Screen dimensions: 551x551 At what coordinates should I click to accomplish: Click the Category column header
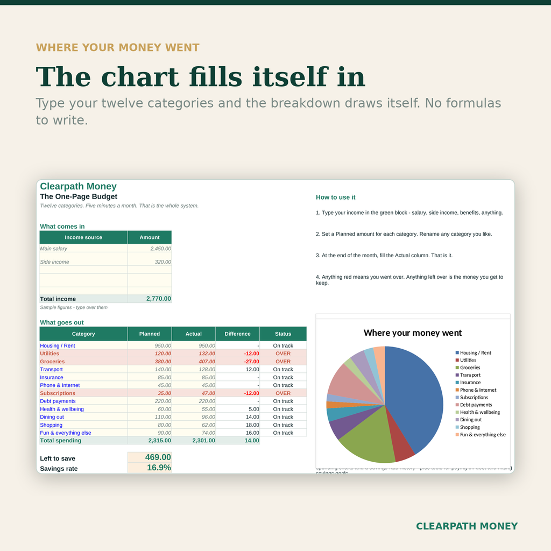click(x=83, y=334)
